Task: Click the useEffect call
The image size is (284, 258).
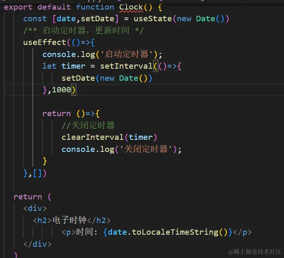Action: pyautogui.click(x=45, y=42)
